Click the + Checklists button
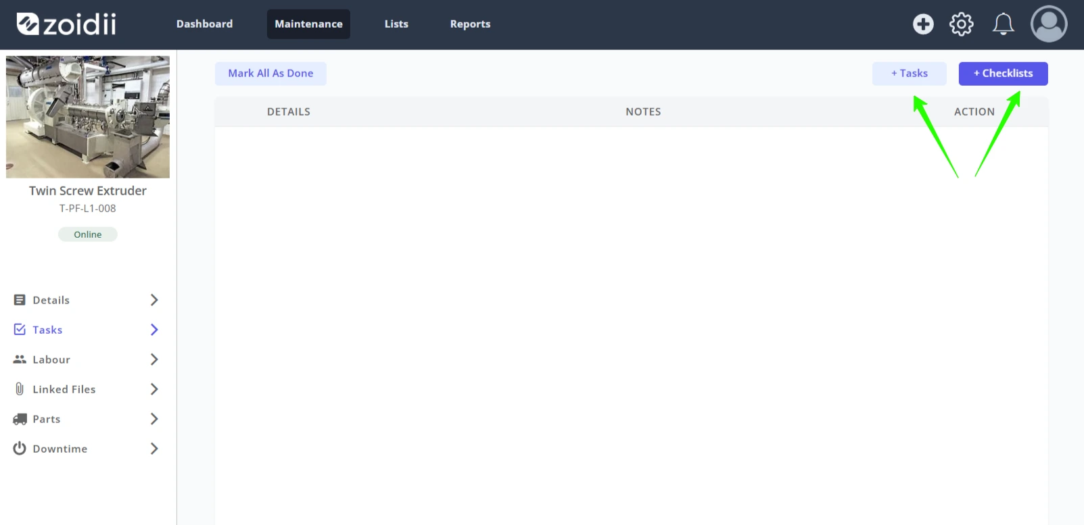 tap(1003, 74)
